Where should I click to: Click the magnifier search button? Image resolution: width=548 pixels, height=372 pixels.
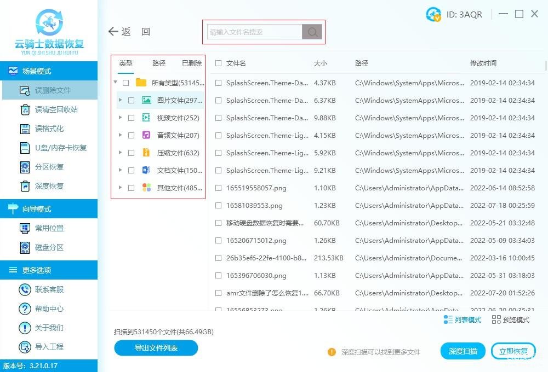pos(312,32)
